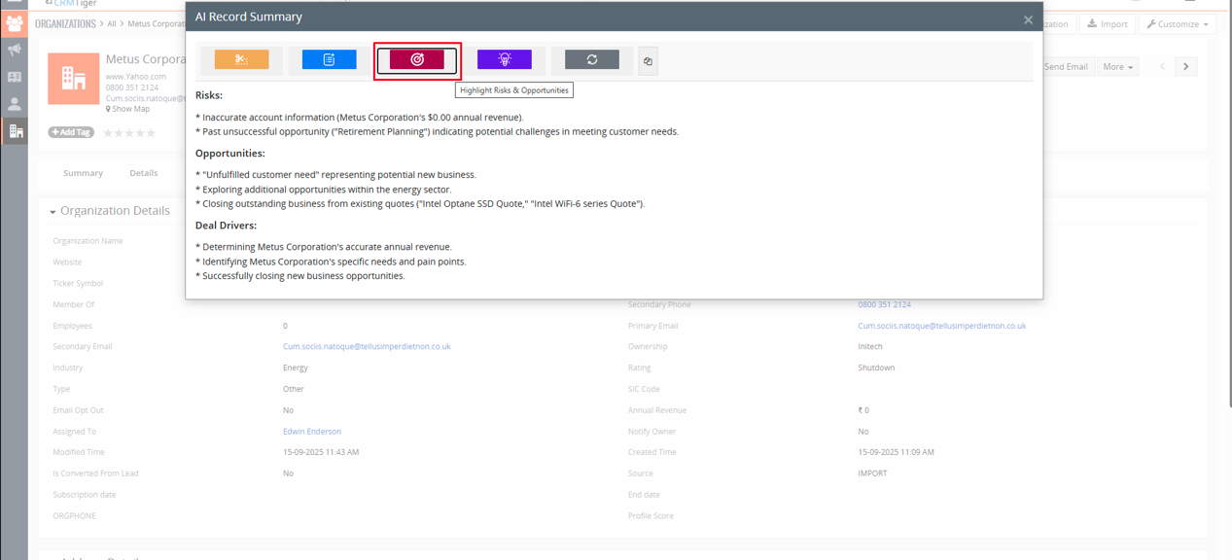Open assigned user Edwin Enderson
Viewport: 1232px width, 560px height.
click(x=312, y=432)
